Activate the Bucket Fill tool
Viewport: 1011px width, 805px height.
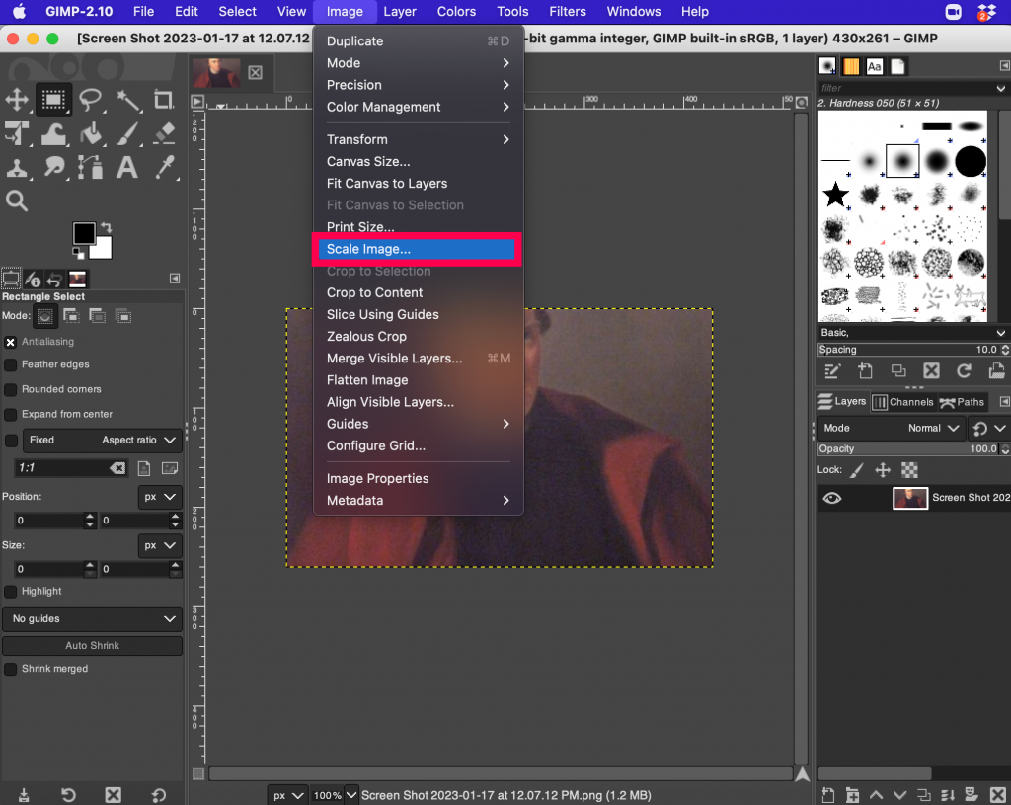(92, 133)
